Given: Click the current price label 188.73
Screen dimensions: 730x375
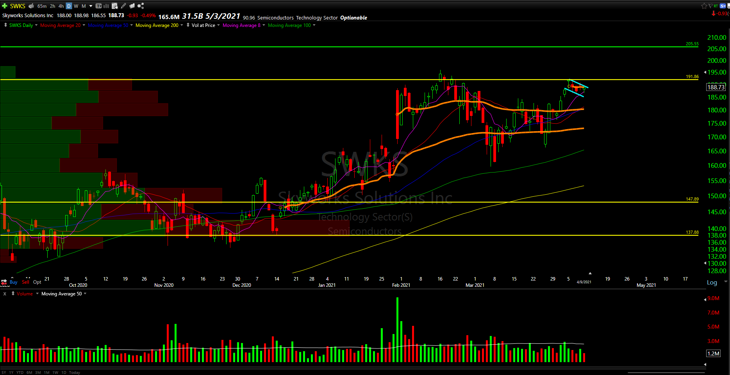Looking at the screenshot, I should point(716,87).
